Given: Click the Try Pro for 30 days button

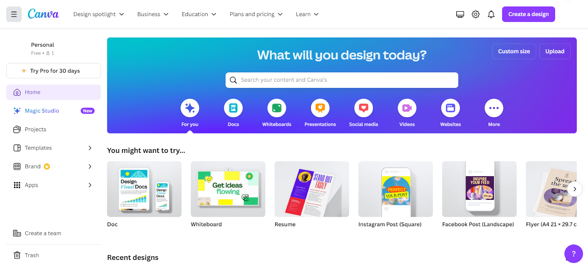Looking at the screenshot, I should pyautogui.click(x=54, y=71).
